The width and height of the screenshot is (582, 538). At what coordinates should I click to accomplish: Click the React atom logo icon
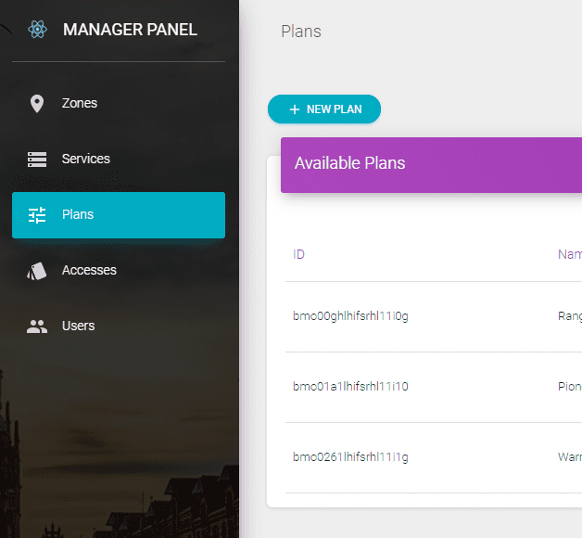(37, 30)
